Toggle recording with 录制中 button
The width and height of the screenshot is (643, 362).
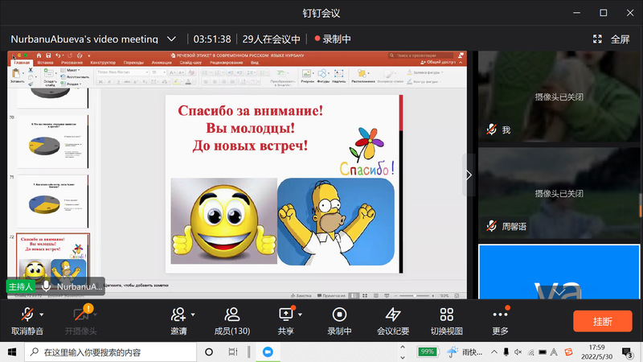[339, 321]
